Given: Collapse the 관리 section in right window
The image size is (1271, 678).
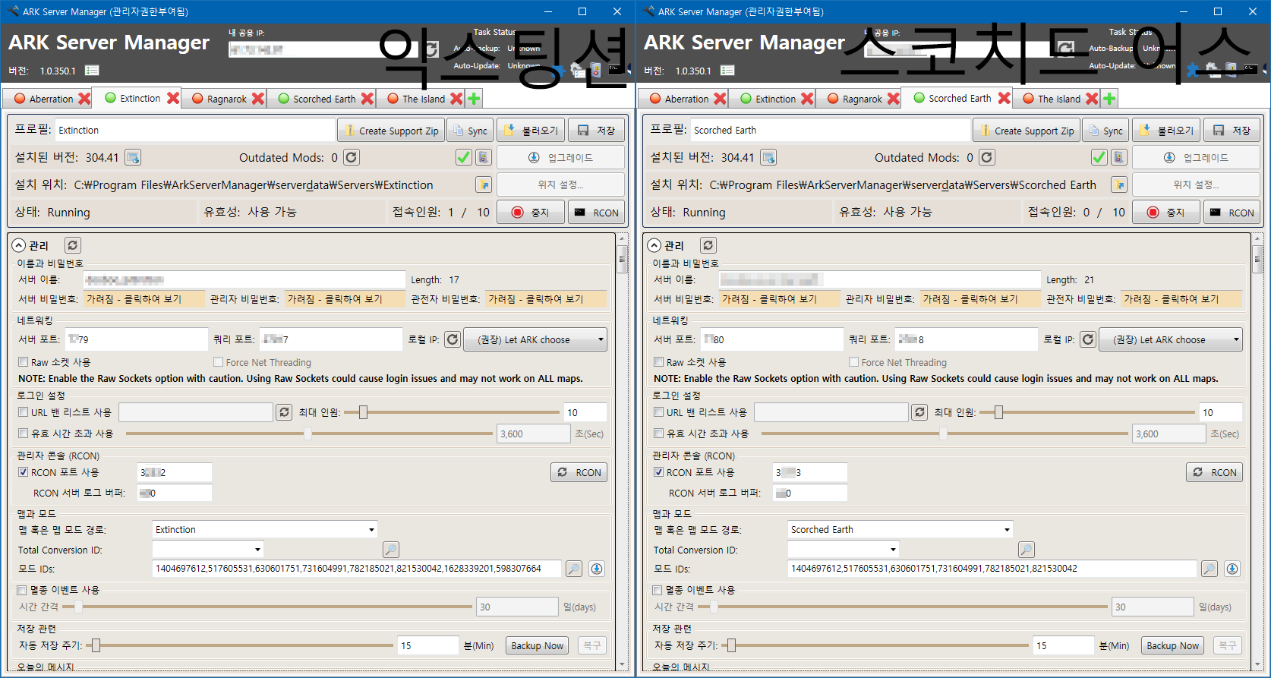Looking at the screenshot, I should point(654,245).
